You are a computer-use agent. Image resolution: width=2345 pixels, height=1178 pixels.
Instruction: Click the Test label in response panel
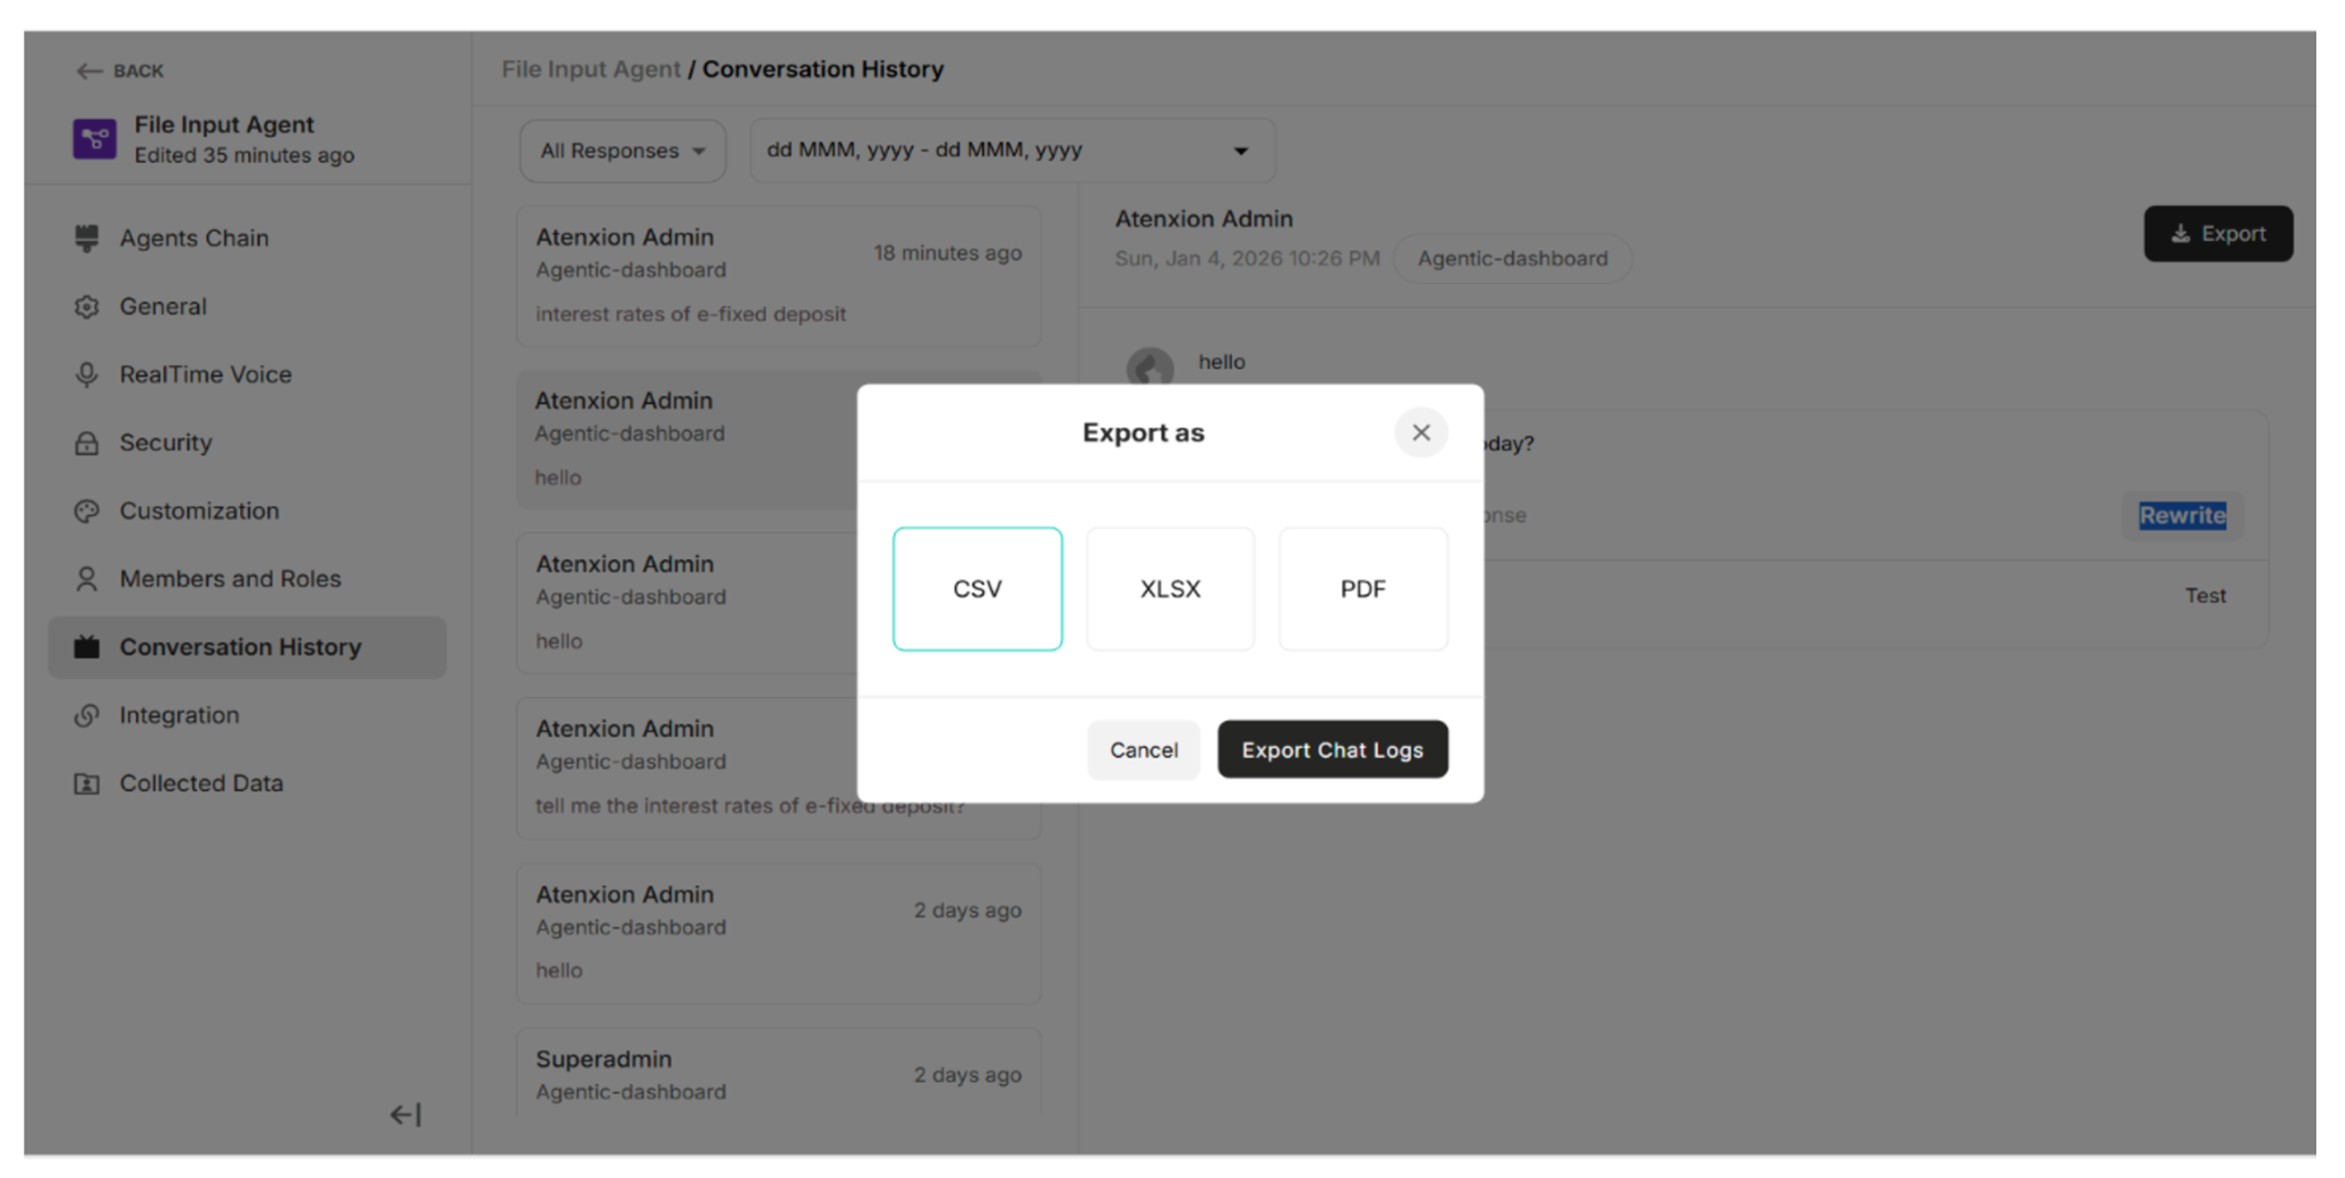click(x=2205, y=596)
